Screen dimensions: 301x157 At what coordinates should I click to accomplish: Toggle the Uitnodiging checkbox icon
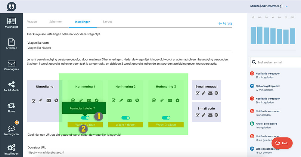click(x=34, y=101)
